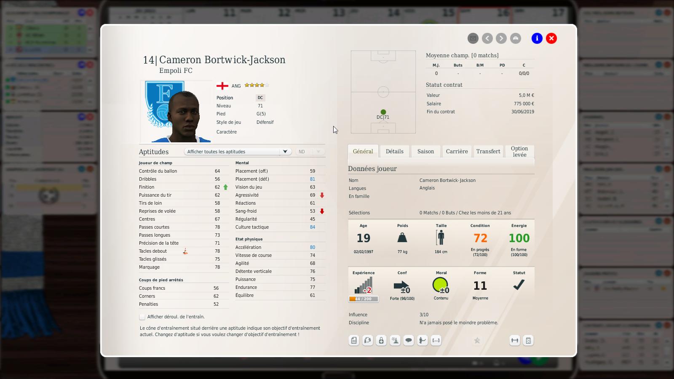Enable Afficher déroul. de l'entraîn. checkbox
The image size is (674, 379).
click(142, 317)
